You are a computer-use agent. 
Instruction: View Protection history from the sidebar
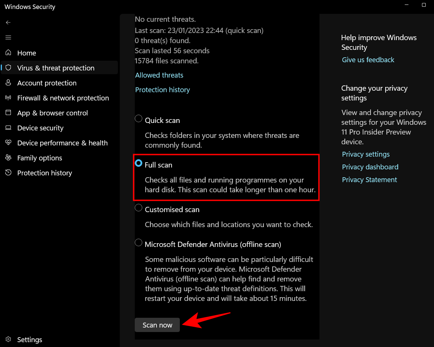point(44,173)
